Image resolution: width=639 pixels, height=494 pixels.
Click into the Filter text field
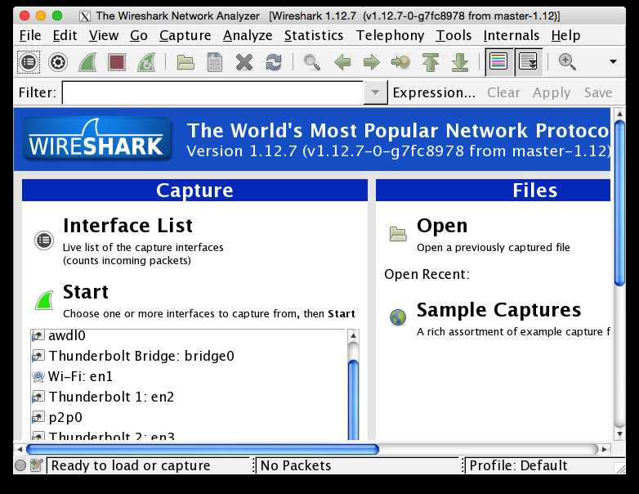click(212, 92)
